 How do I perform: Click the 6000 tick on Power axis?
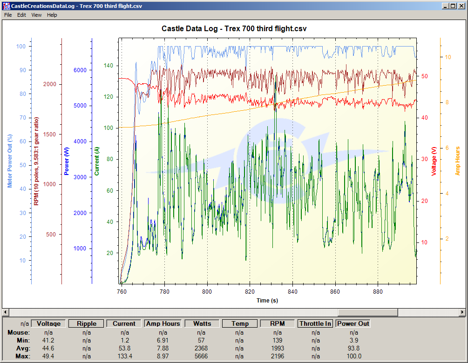80,70
